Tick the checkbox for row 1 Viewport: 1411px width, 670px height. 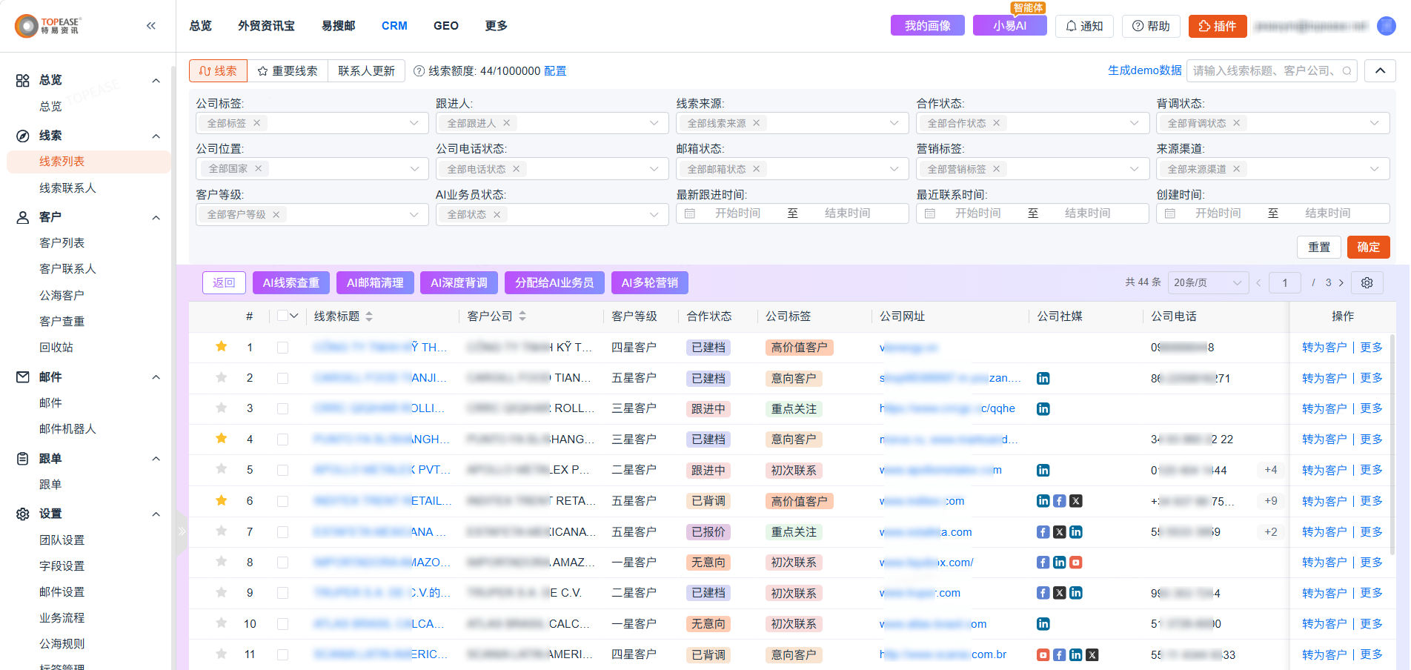(282, 347)
